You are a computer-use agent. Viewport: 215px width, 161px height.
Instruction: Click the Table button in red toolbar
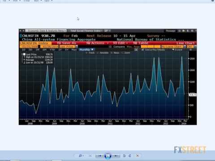coord(141,43)
